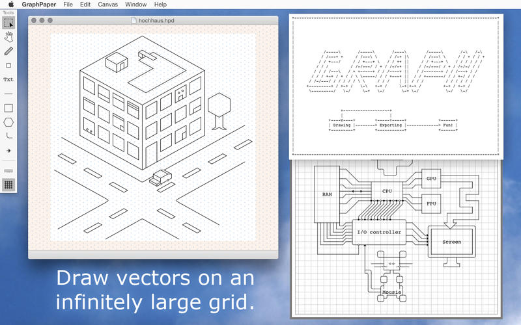Select the Line tool

[8, 94]
